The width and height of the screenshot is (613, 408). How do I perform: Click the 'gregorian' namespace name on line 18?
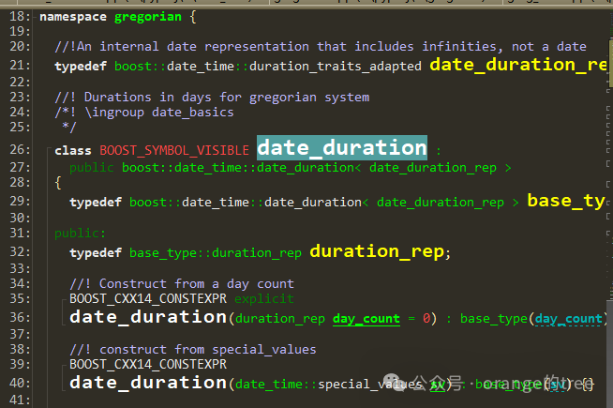(x=148, y=17)
